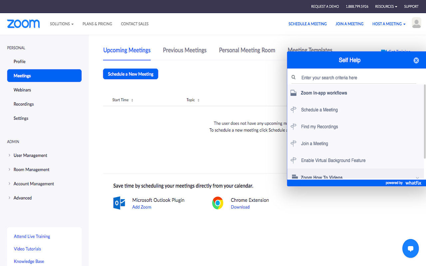The height and width of the screenshot is (266, 426).
Task: Sort by Topic column arrows
Action: 198,100
